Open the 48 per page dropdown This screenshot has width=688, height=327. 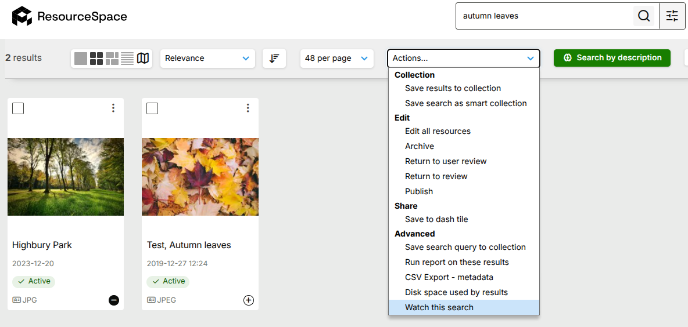coord(337,58)
